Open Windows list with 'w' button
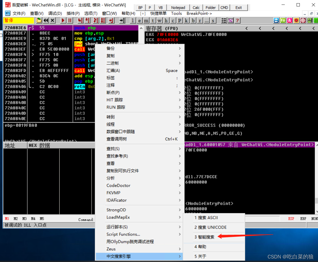 [x=159, y=20]
